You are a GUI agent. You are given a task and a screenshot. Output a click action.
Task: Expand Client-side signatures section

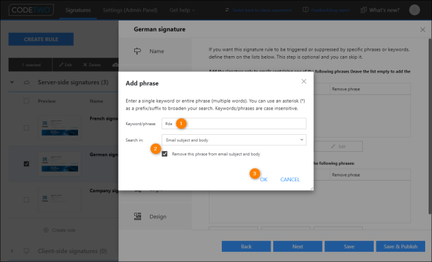12,251
